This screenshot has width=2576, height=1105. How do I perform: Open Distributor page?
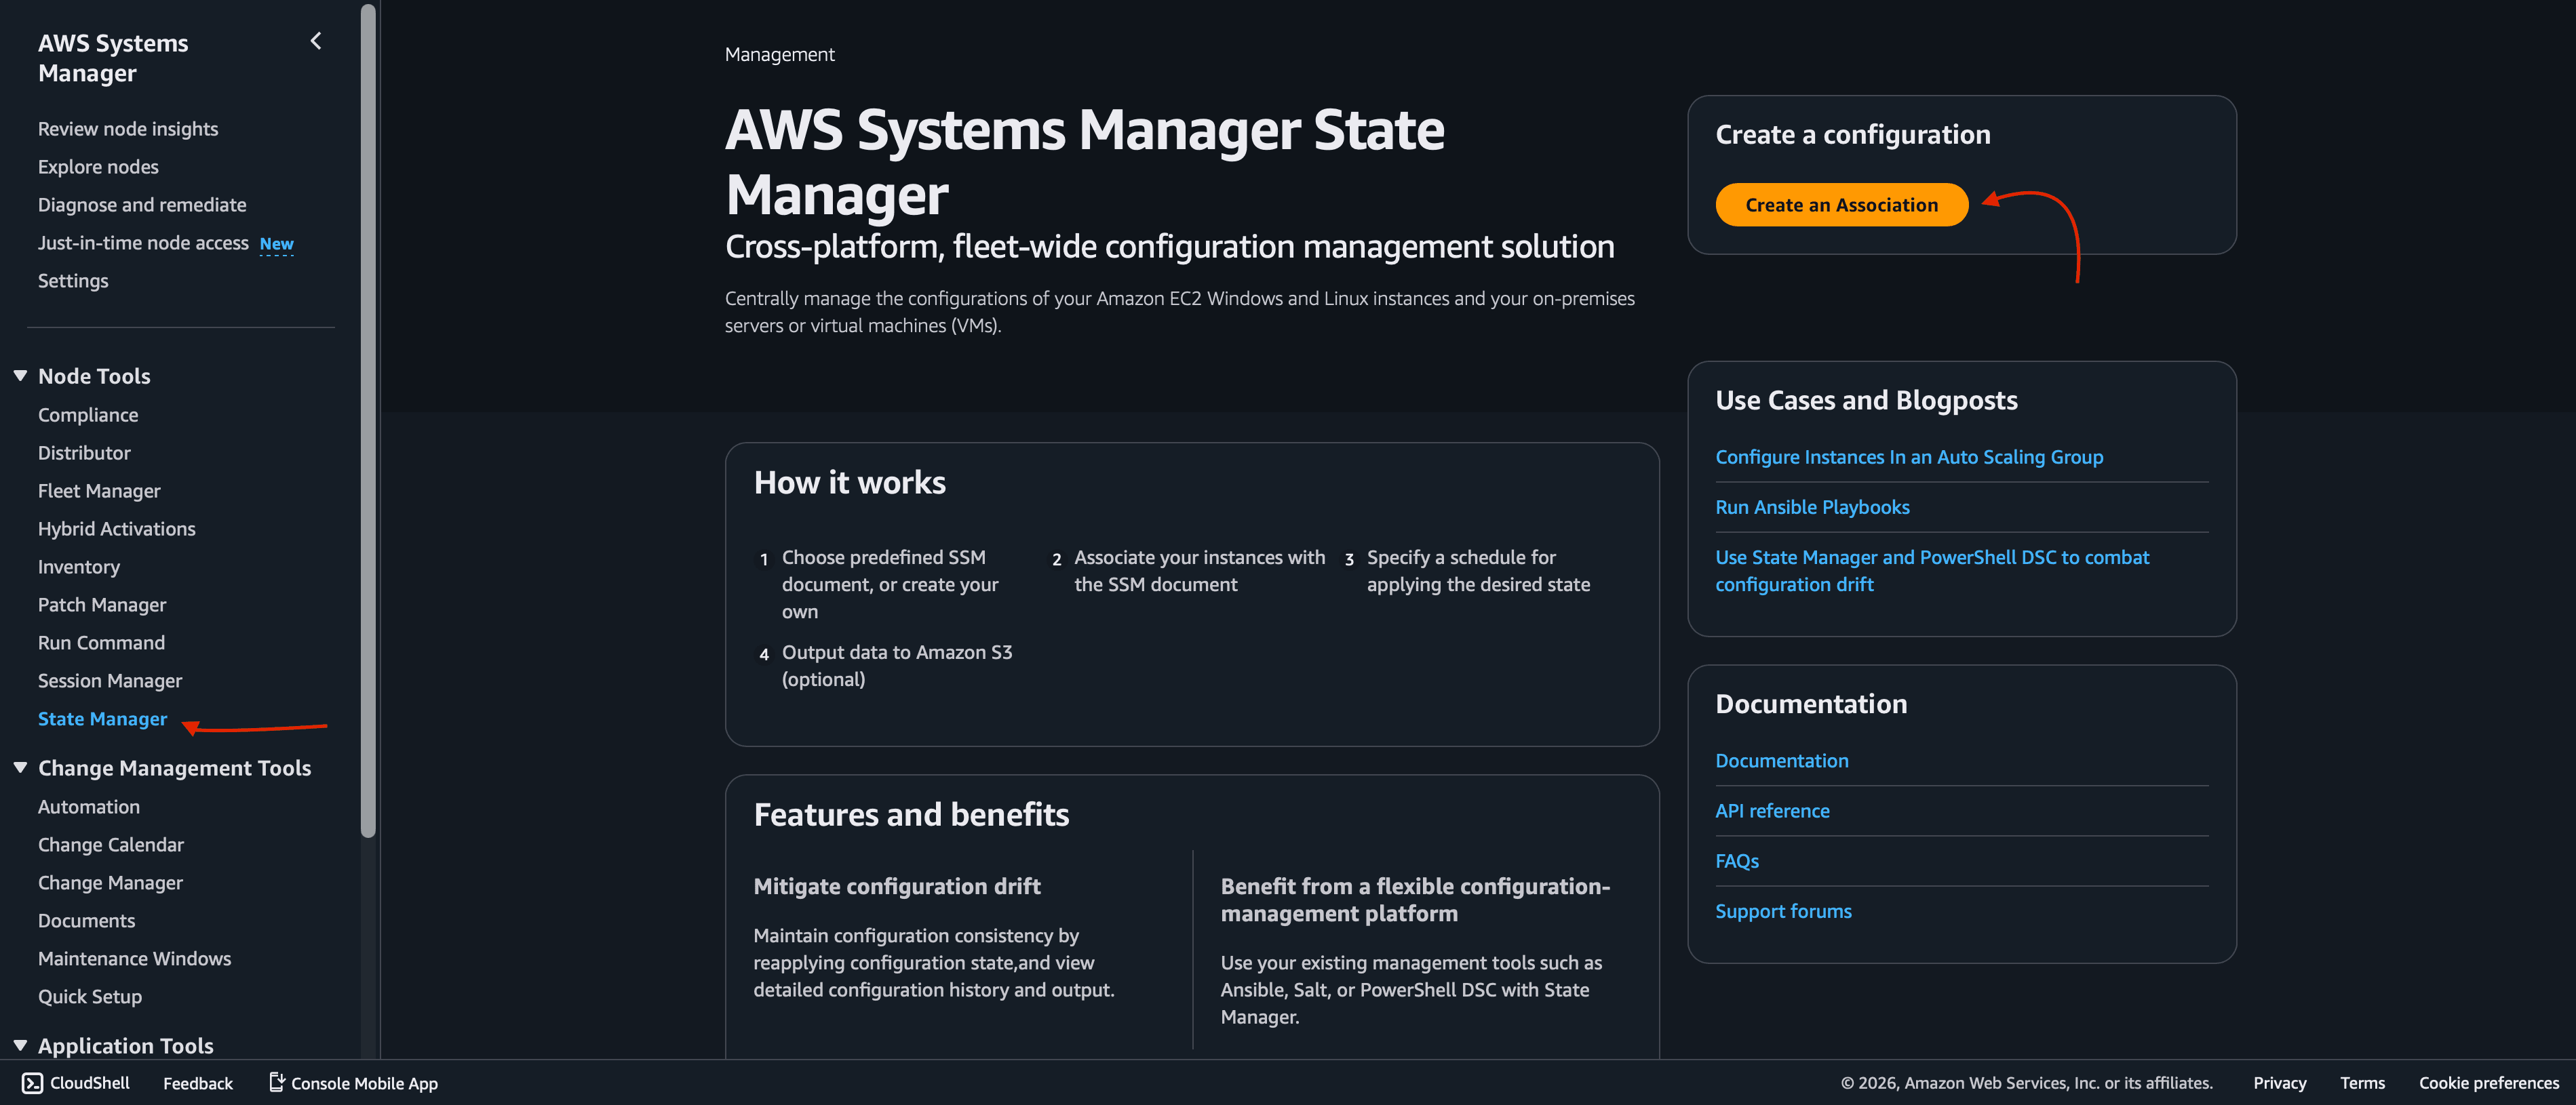pyautogui.click(x=84, y=453)
